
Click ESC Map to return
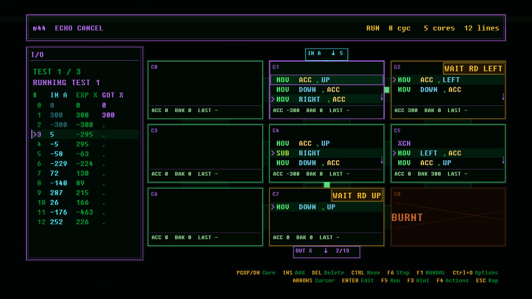487,281
